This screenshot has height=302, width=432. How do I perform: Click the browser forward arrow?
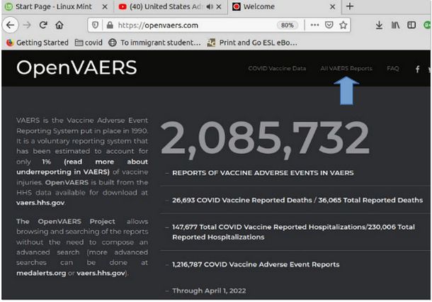(27, 25)
